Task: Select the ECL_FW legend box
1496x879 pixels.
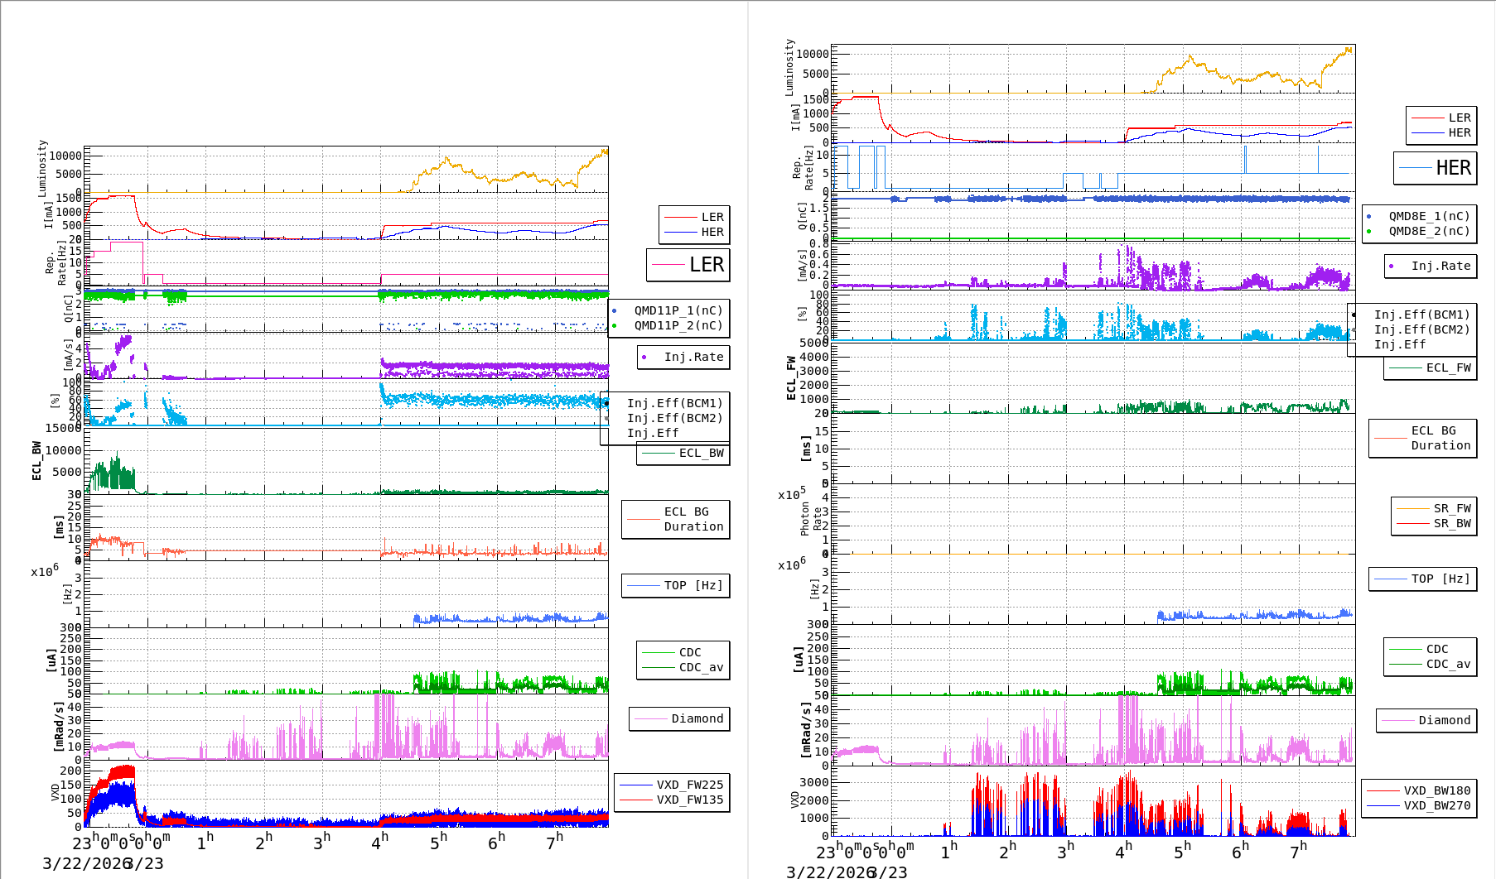Action: click(1431, 368)
